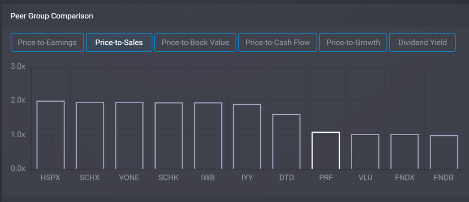
Task: Click the Peer Group Comparison heading
Action: pyautogui.click(x=52, y=16)
